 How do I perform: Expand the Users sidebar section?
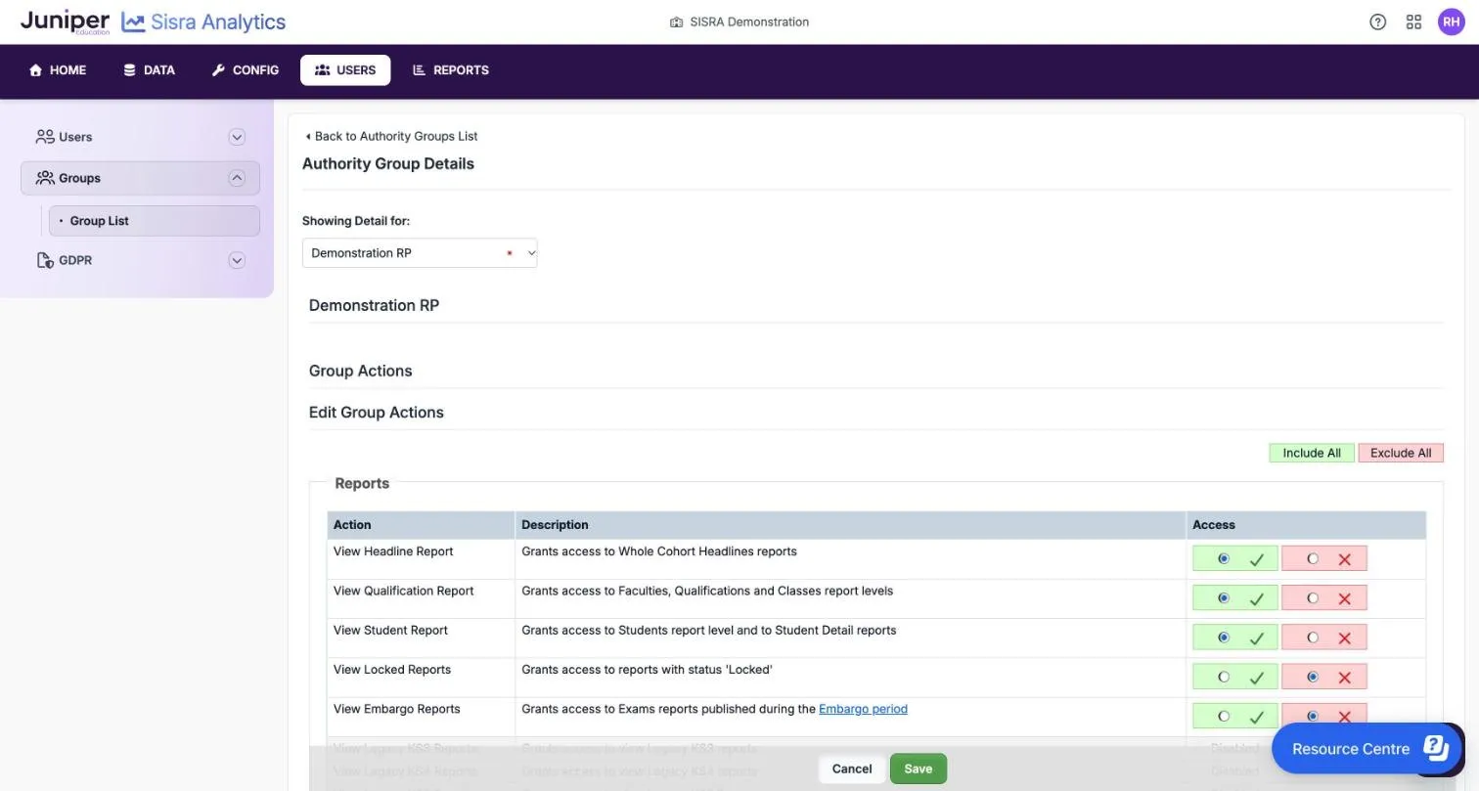(x=237, y=137)
